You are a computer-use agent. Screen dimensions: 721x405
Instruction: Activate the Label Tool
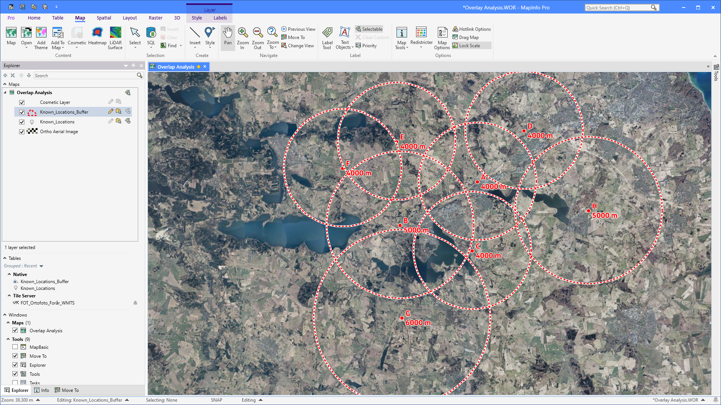pos(327,38)
